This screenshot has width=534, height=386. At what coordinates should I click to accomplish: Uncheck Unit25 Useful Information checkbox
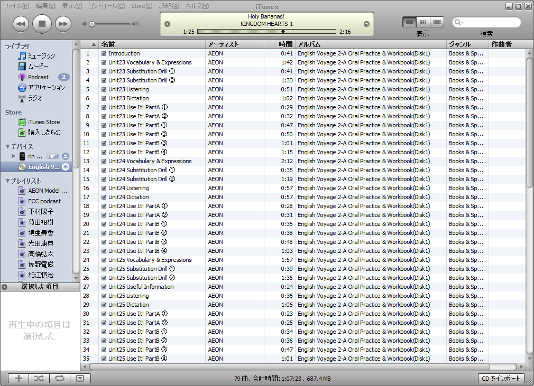click(x=104, y=287)
